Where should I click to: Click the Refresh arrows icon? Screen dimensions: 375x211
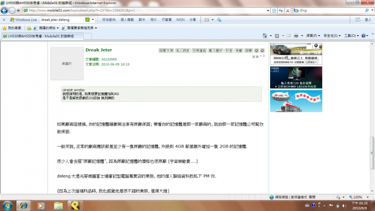click(281, 11)
